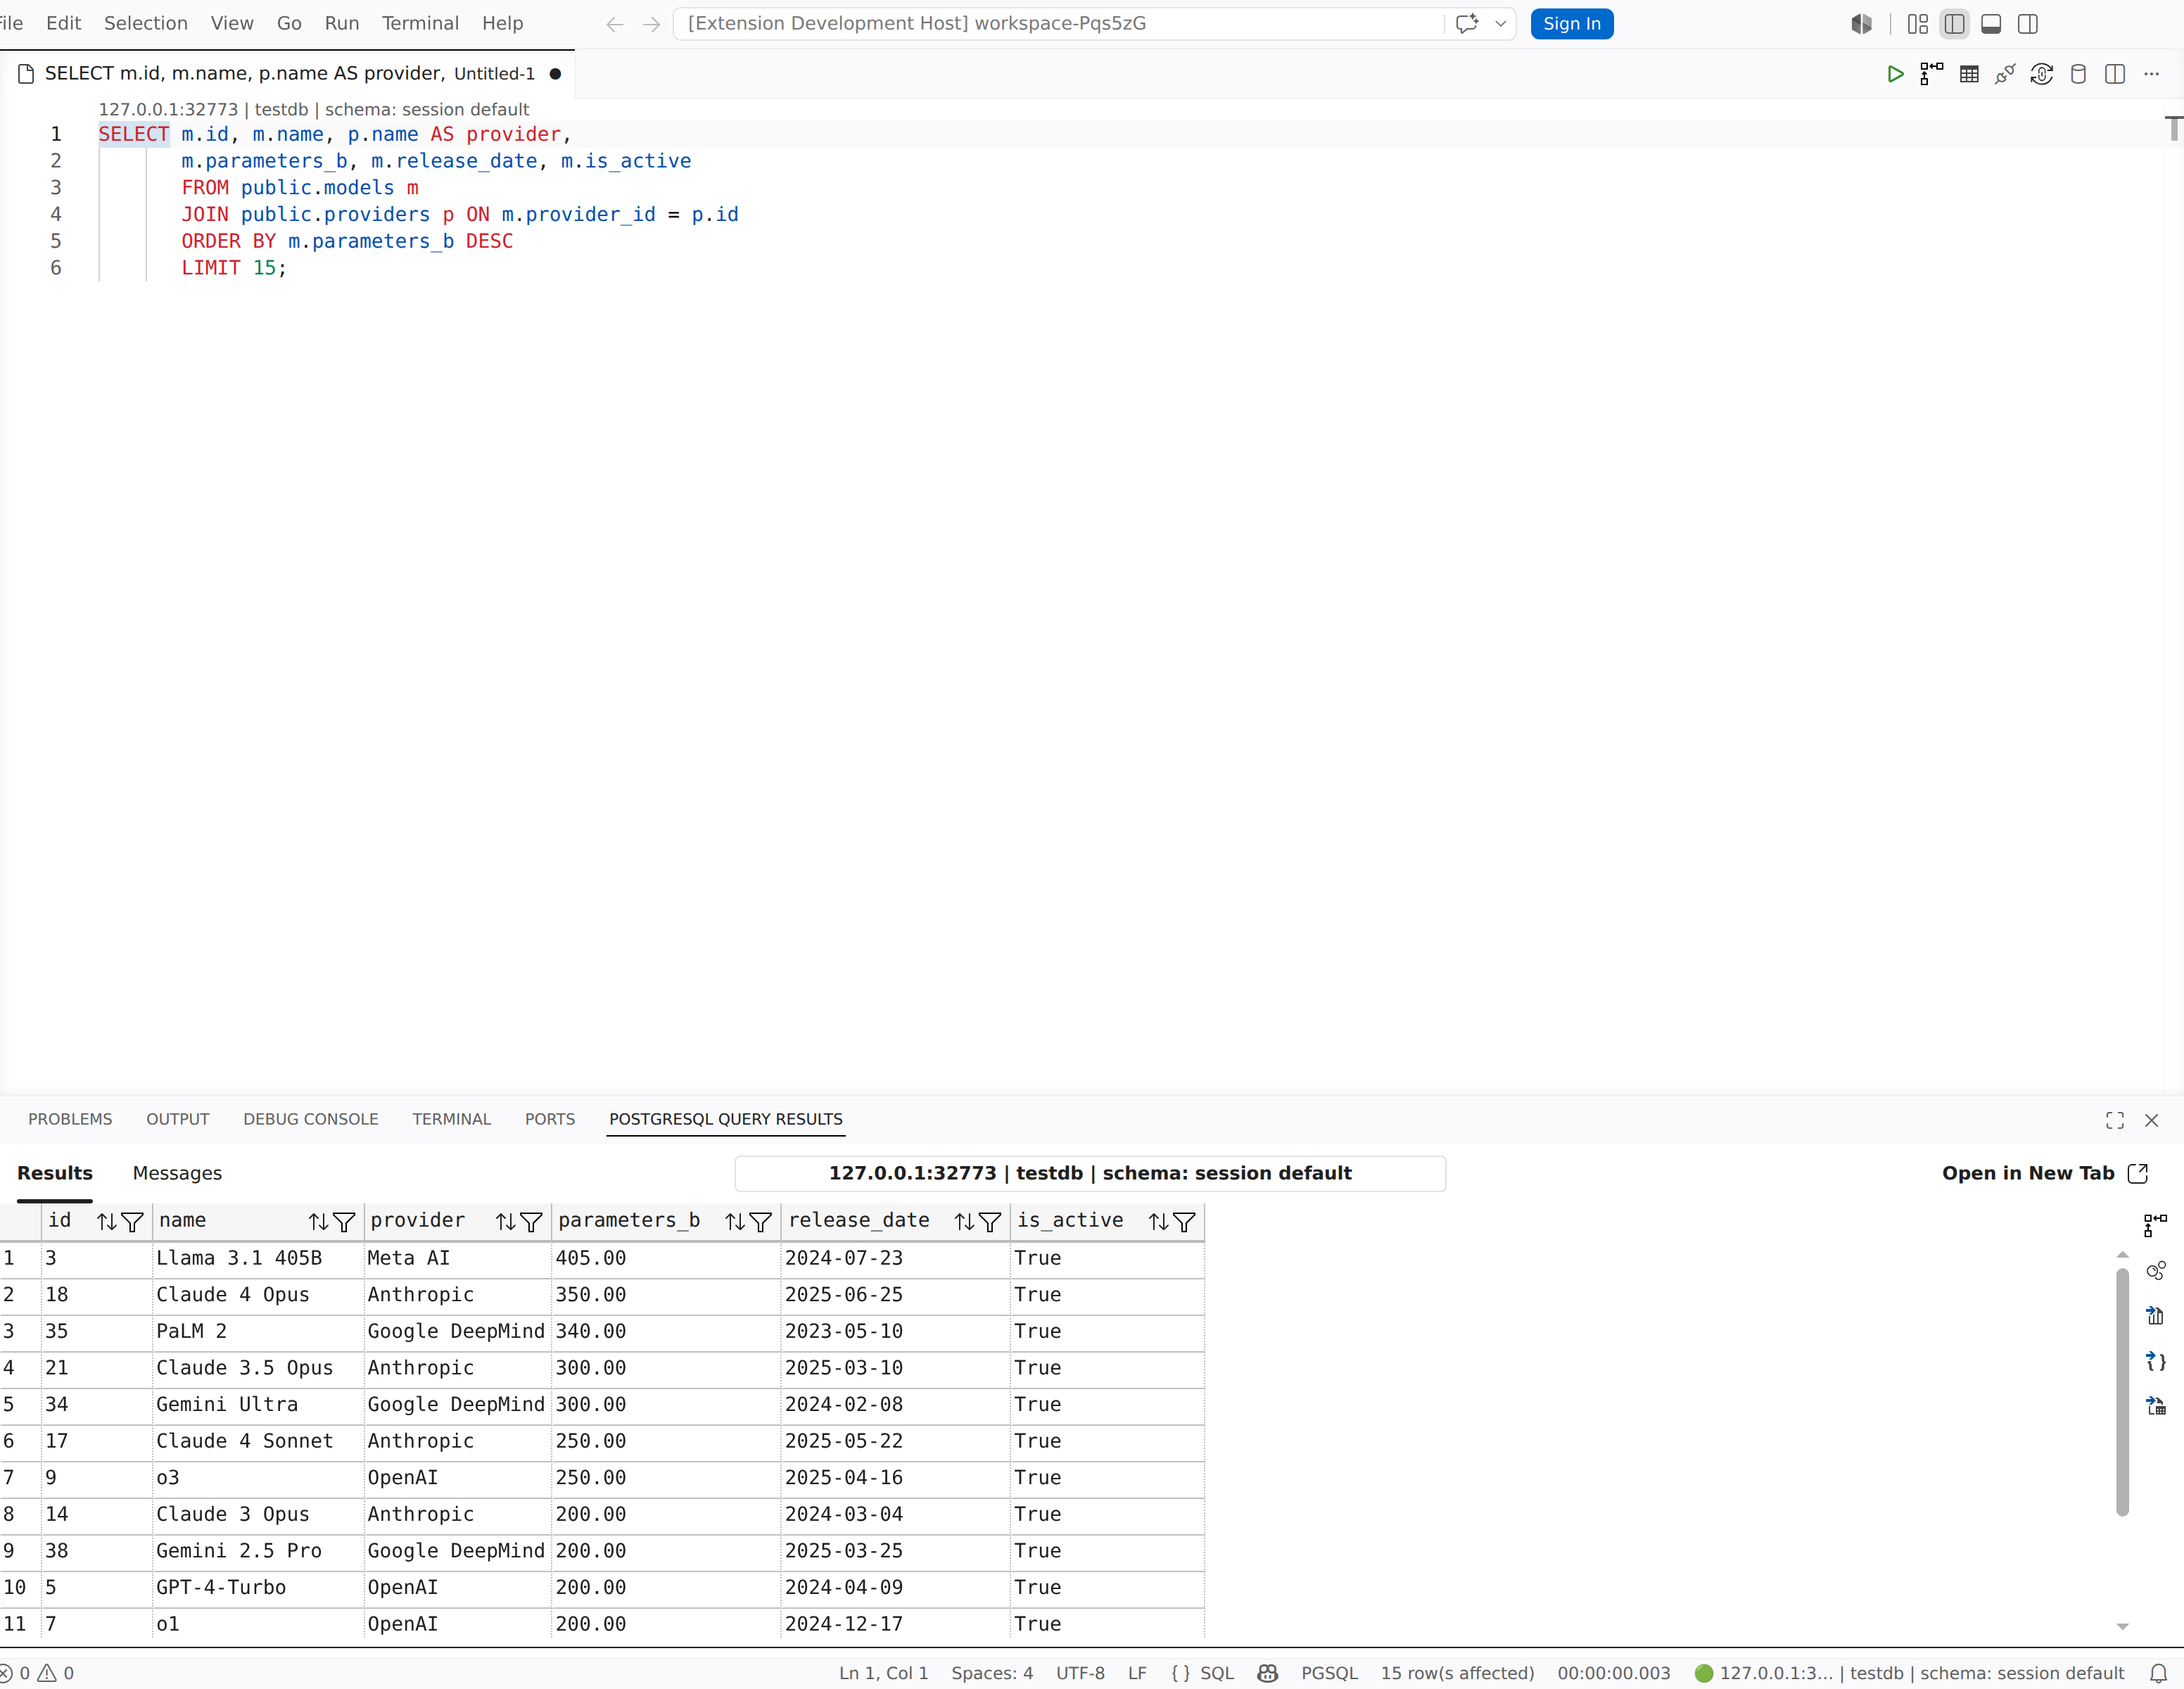Maximize the panel size
The height and width of the screenshot is (1689, 2184).
click(x=2115, y=1120)
